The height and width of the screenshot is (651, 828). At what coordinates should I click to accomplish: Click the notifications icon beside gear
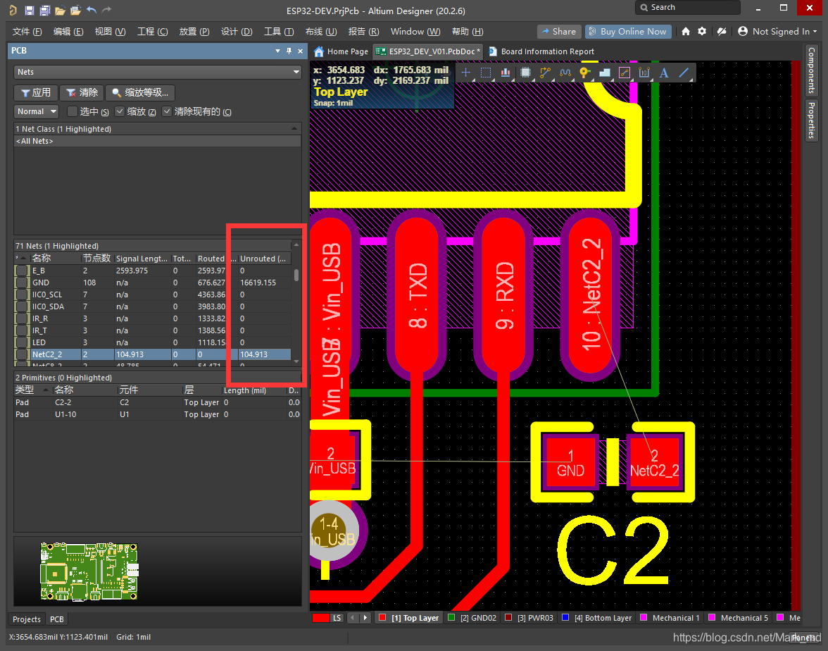point(721,32)
